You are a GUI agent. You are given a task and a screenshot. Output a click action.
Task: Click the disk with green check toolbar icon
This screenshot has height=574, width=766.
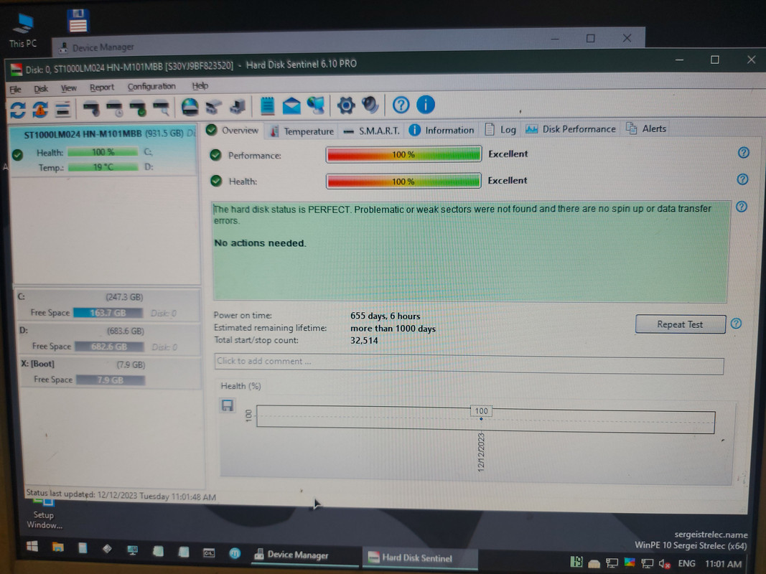pos(138,109)
